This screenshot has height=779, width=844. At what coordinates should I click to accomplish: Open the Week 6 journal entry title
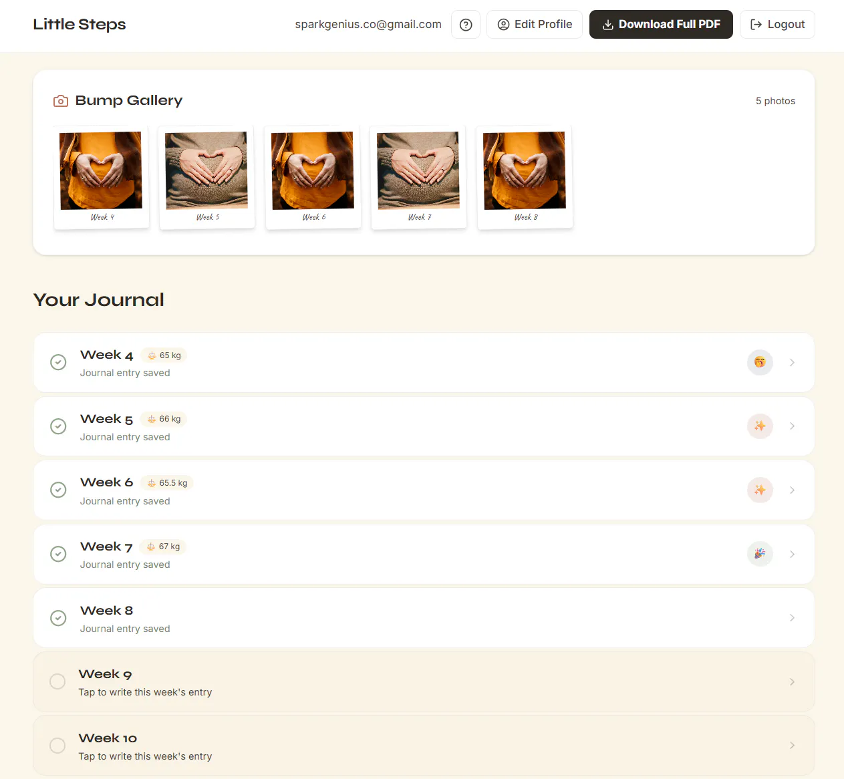click(x=107, y=482)
